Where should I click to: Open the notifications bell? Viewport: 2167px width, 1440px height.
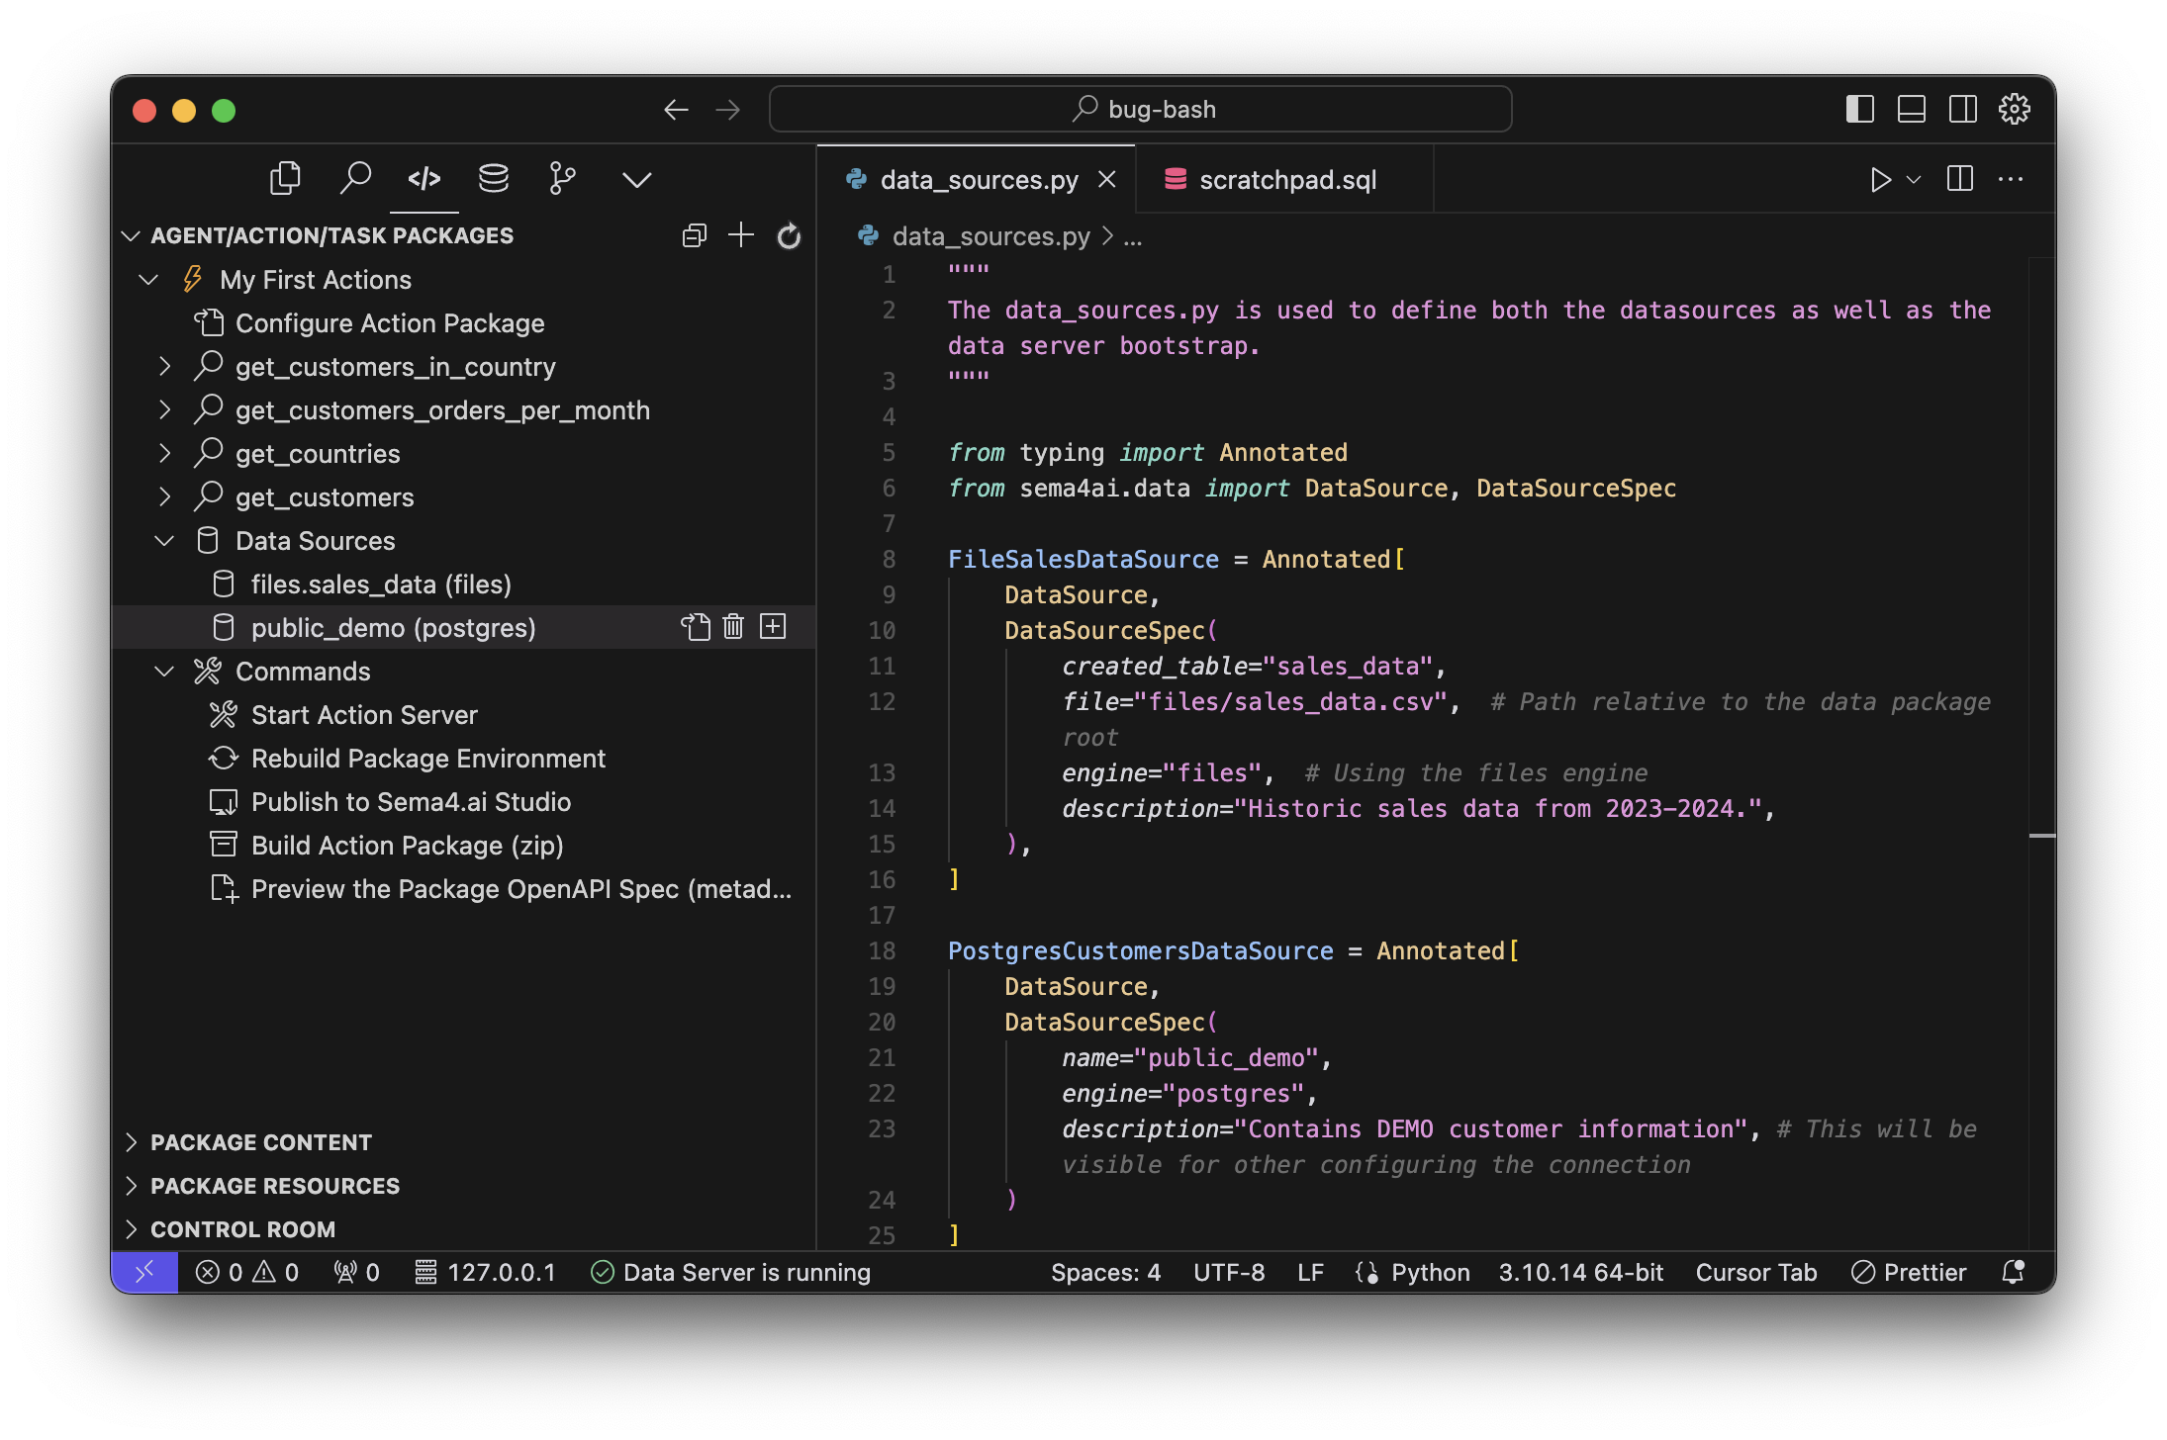2013,1272
